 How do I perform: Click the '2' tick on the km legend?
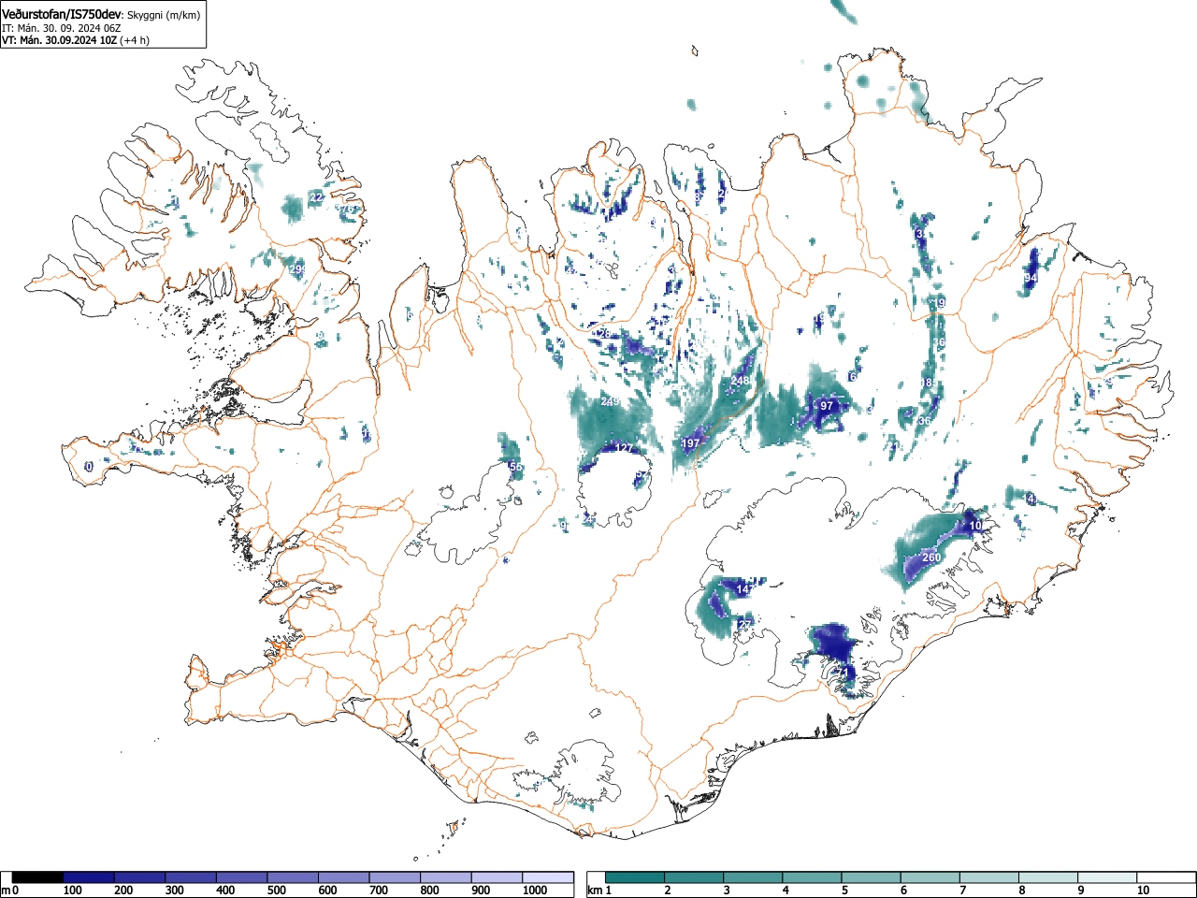(x=667, y=891)
